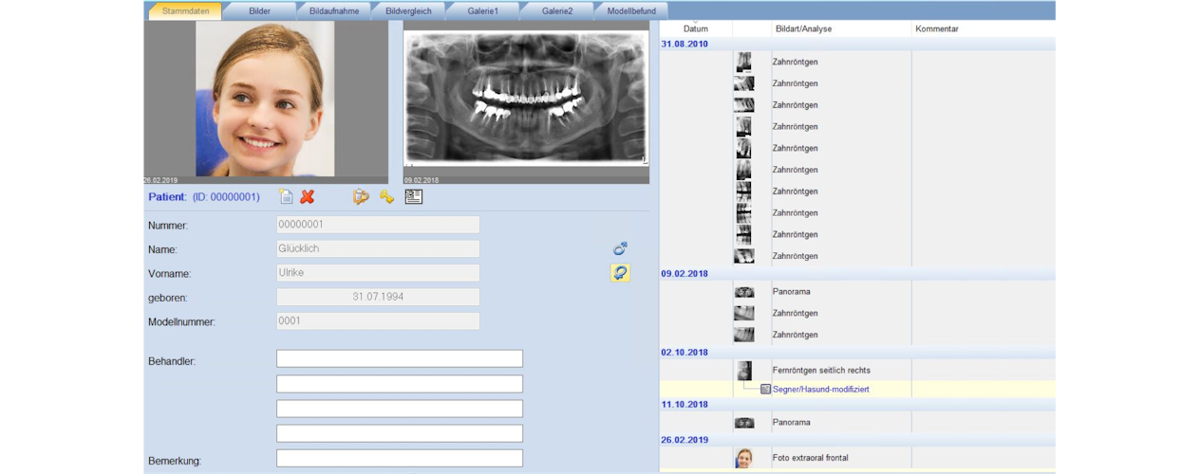Click the red X delete patient icon
The width and height of the screenshot is (1200, 474).
pos(308,197)
